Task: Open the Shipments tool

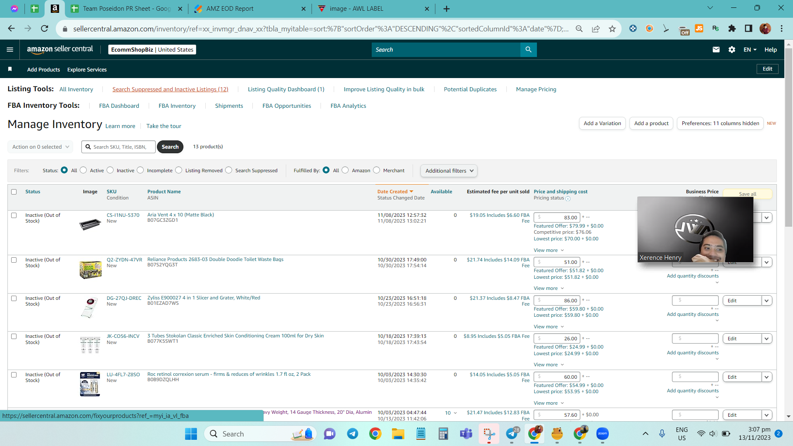Action: (229, 106)
